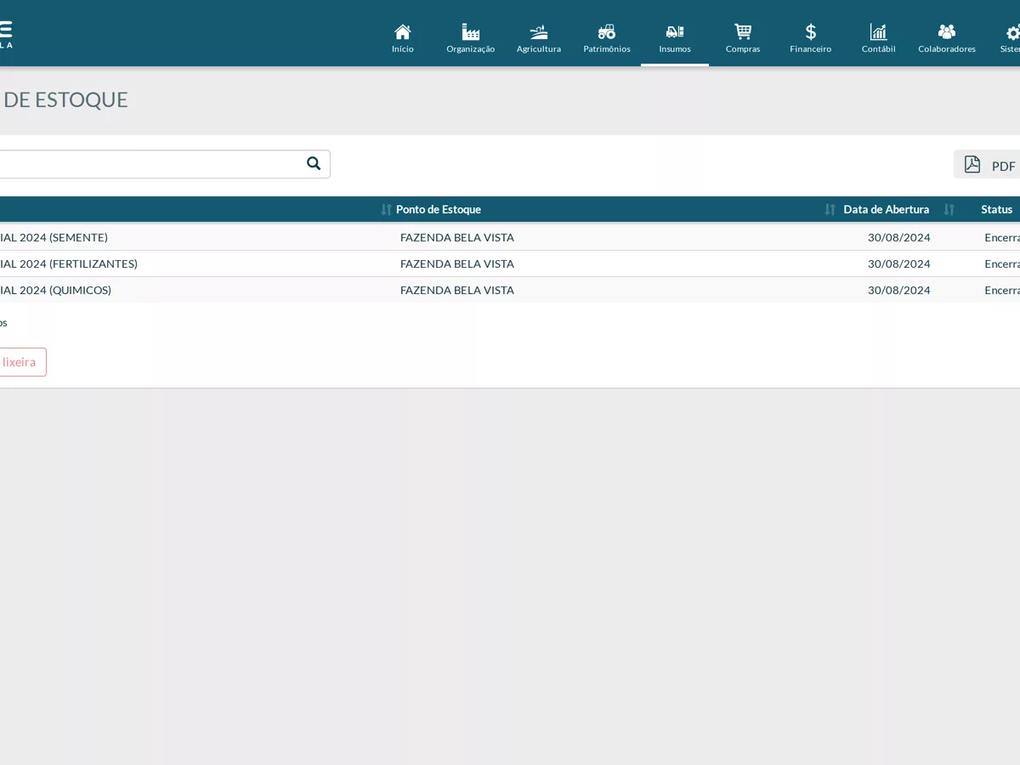Viewport: 1020px width, 765px height.
Task: Click the 30/08/2024 date in QUIMICOS row
Action: point(899,290)
